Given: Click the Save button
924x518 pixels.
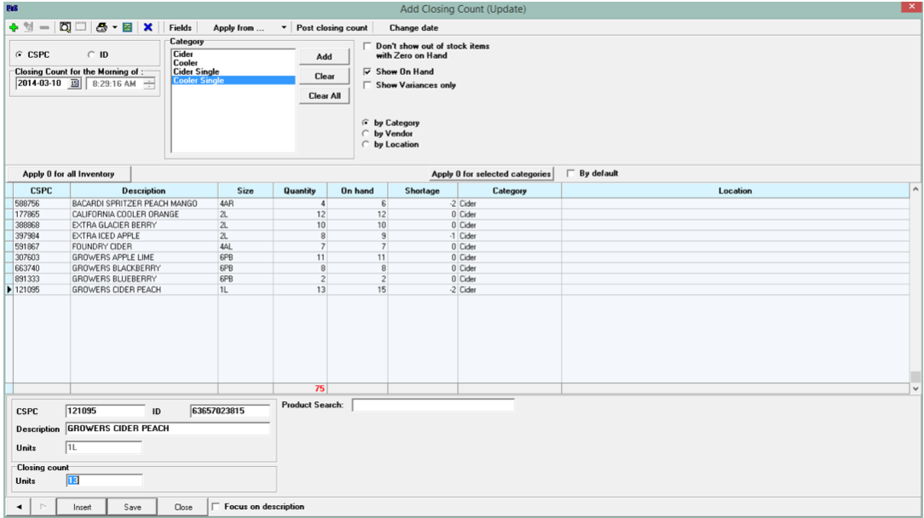Looking at the screenshot, I should click(x=133, y=507).
